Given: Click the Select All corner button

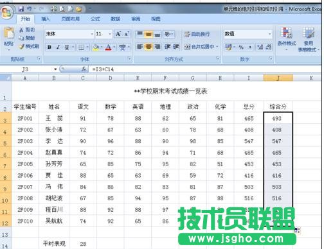Looking at the screenshot, I should tap(6, 78).
